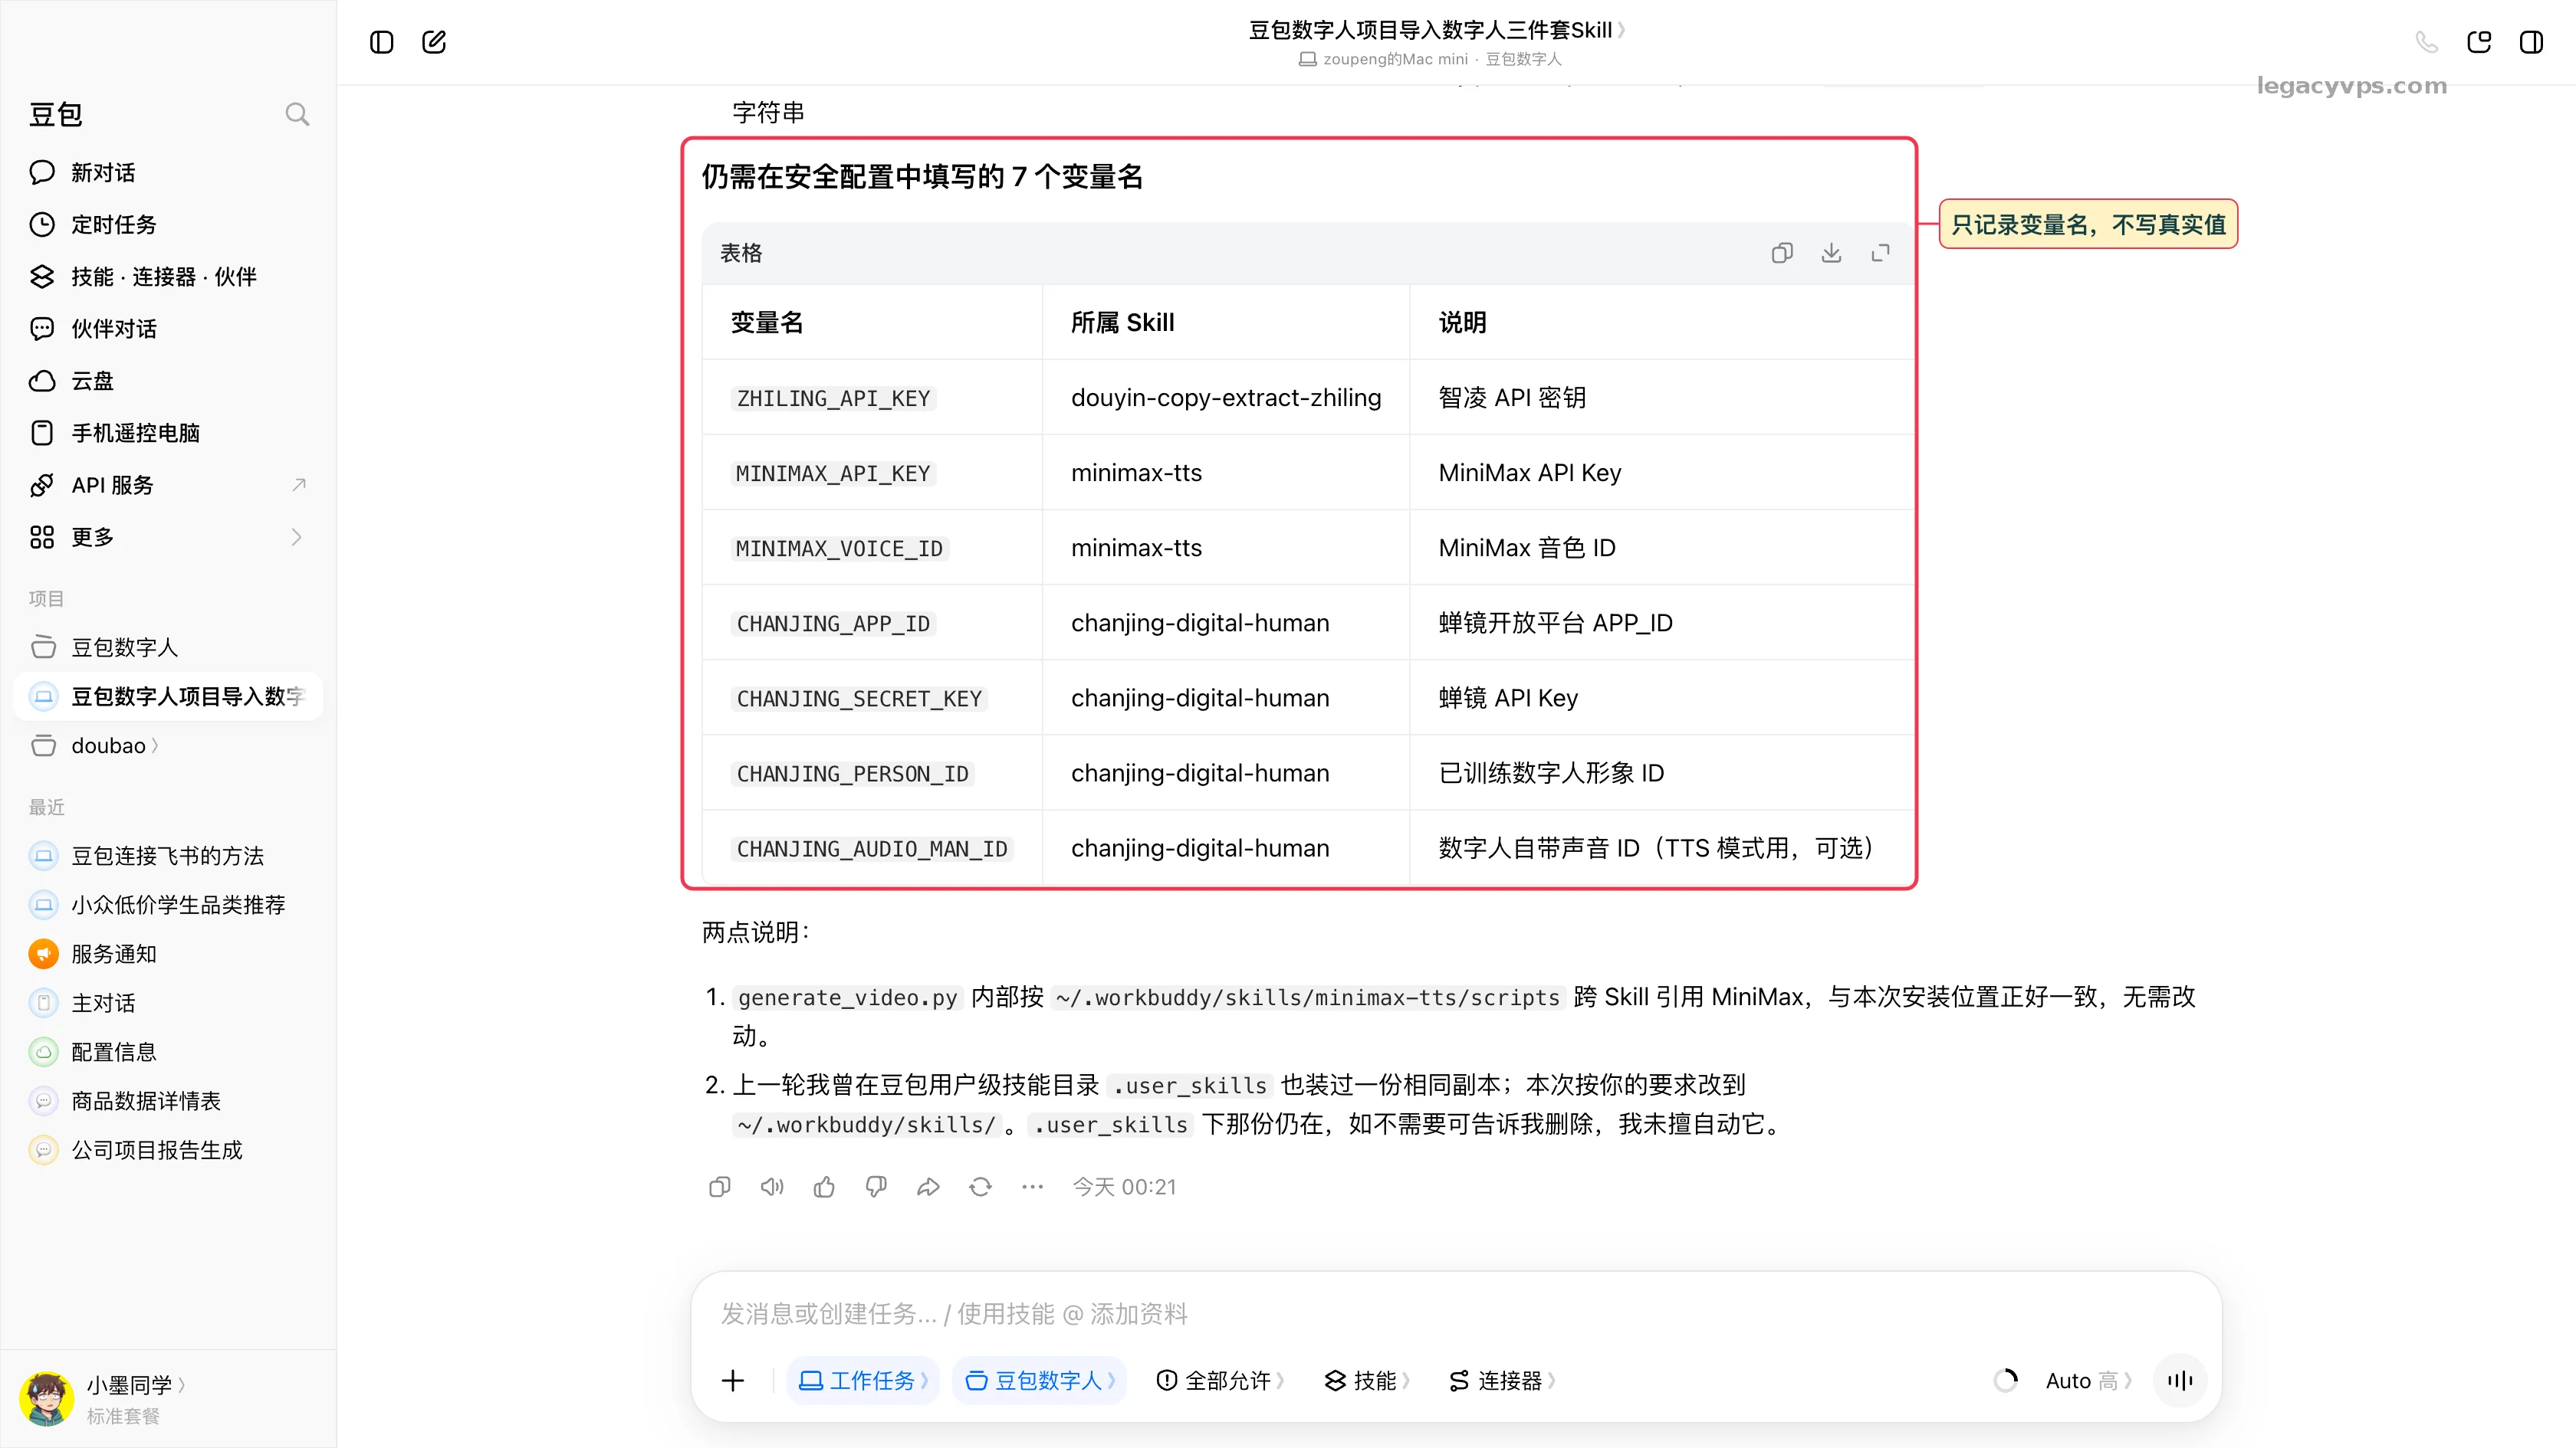This screenshot has width=2576, height=1448.
Task: Regenerate the reply
Action: coord(980,1186)
